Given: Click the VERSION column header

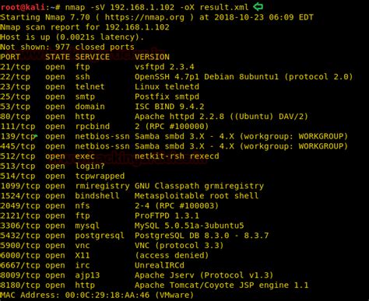Looking at the screenshot, I should 152,57.
